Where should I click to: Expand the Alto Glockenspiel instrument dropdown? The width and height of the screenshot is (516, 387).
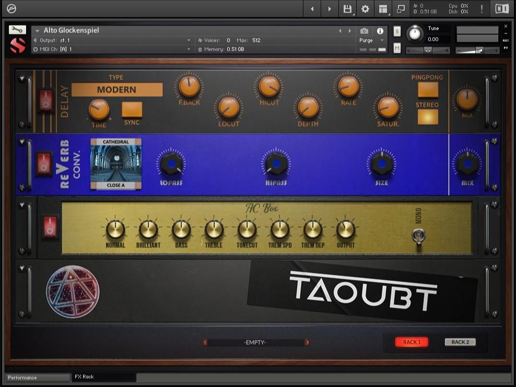click(x=38, y=31)
